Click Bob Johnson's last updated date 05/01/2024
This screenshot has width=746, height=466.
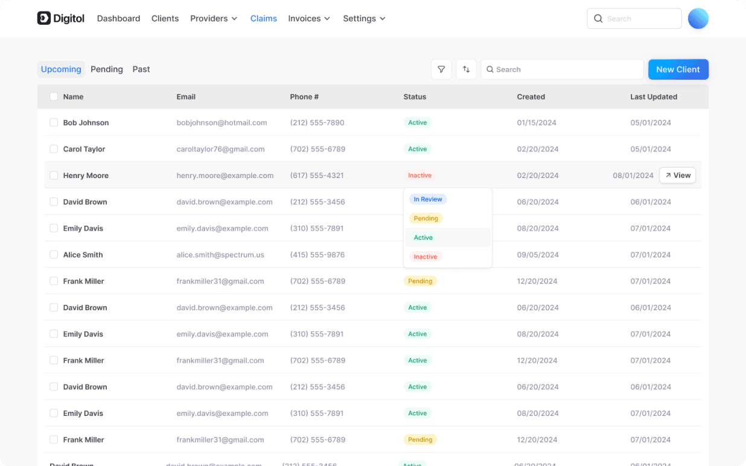click(651, 123)
